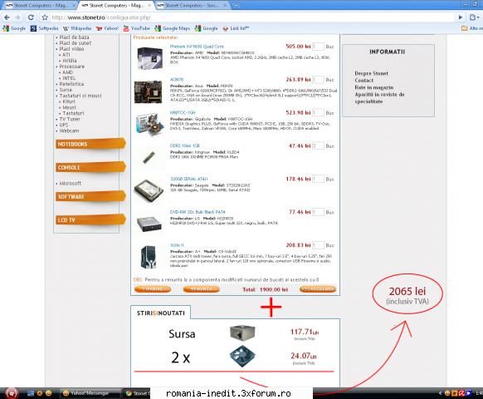Open Retelistica category
This screenshot has width=483, height=399.
coord(71,84)
